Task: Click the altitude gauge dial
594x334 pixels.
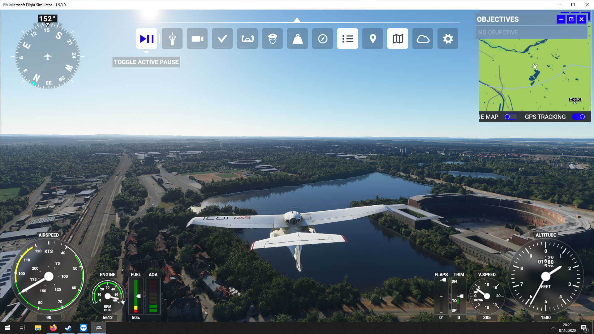Action: (546, 276)
